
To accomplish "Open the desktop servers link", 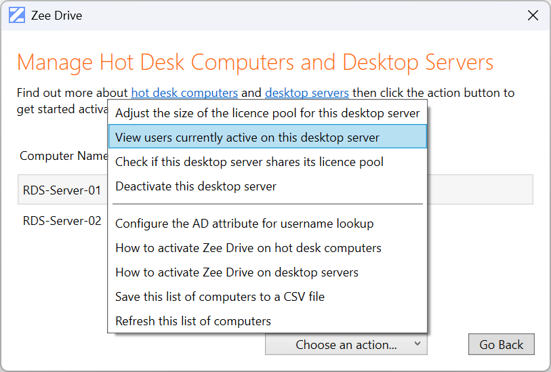I will (x=306, y=93).
